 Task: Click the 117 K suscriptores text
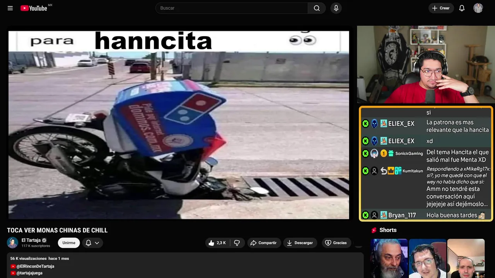pyautogui.click(x=36, y=246)
